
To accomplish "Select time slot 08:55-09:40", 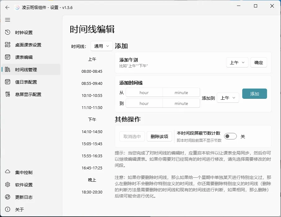I will click(92, 83).
